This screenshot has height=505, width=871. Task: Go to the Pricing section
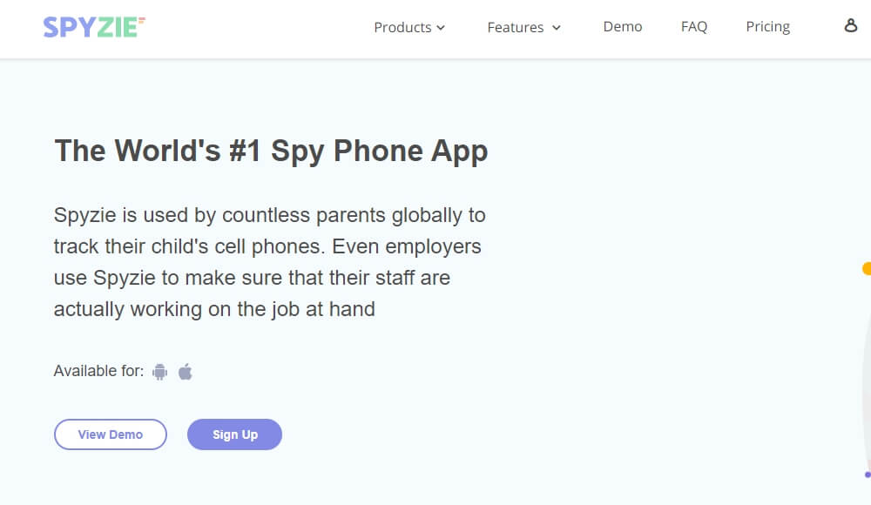pos(767,26)
